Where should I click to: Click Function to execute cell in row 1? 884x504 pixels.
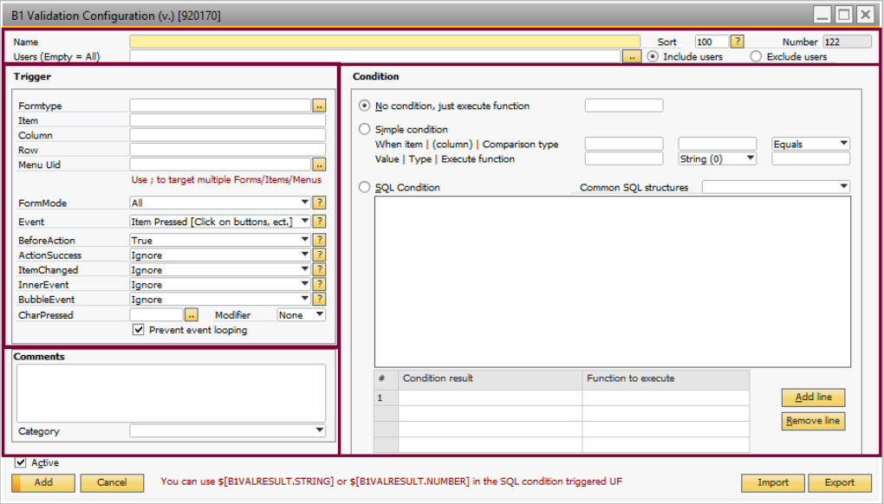[x=666, y=398]
